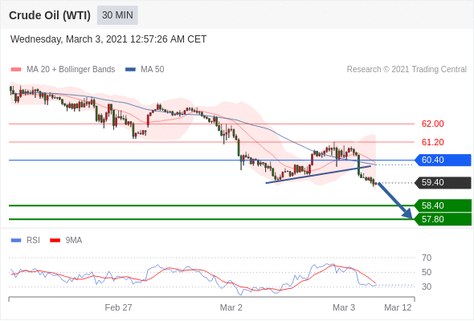This screenshot has height=321, width=474.
Task: Click the RSI legend blue swatch
Action: coord(16,241)
